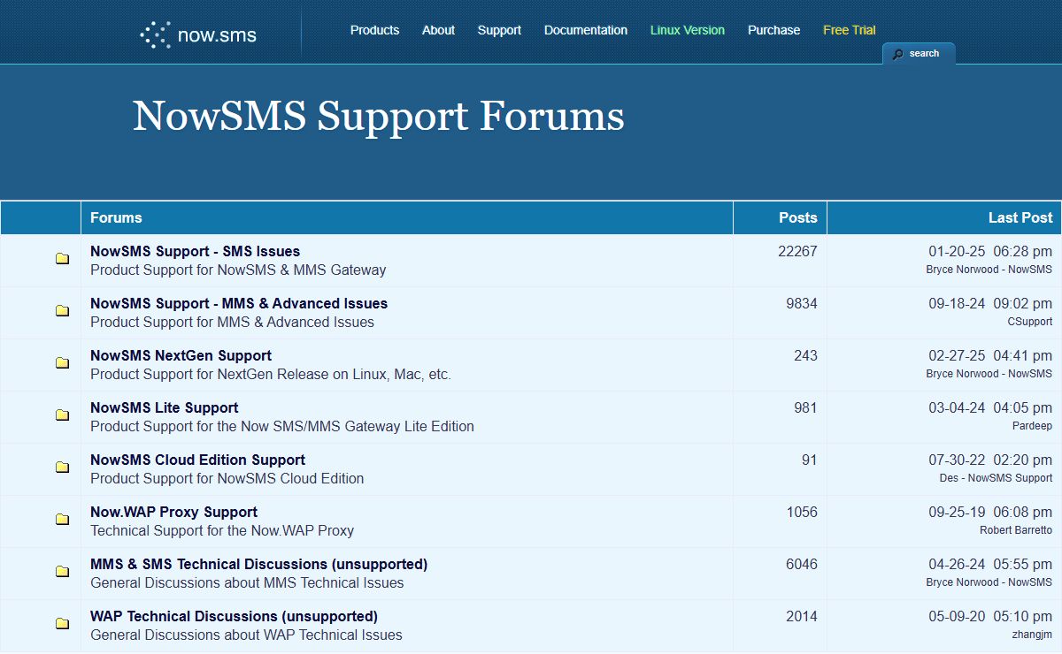Screen dimensions: 1062x654
Task: Click last post date 07-30-22 02:20 pm
Action: pyautogui.click(x=990, y=460)
